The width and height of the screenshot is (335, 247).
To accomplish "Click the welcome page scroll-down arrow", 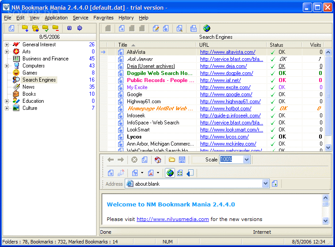I will point(325,221).
